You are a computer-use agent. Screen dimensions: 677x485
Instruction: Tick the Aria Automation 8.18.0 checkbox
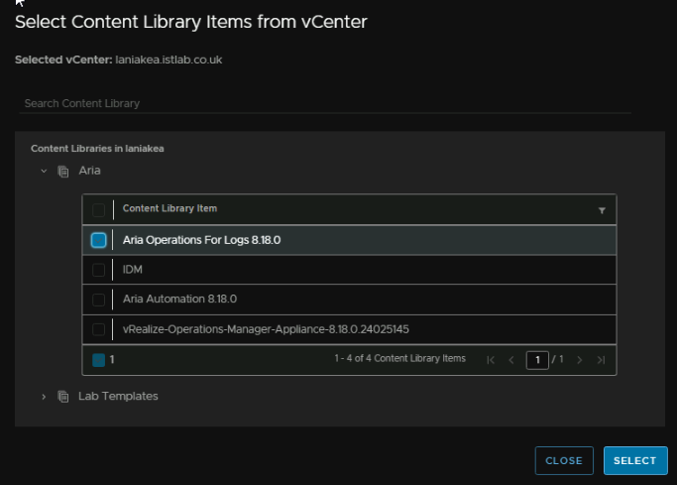[x=98, y=300]
